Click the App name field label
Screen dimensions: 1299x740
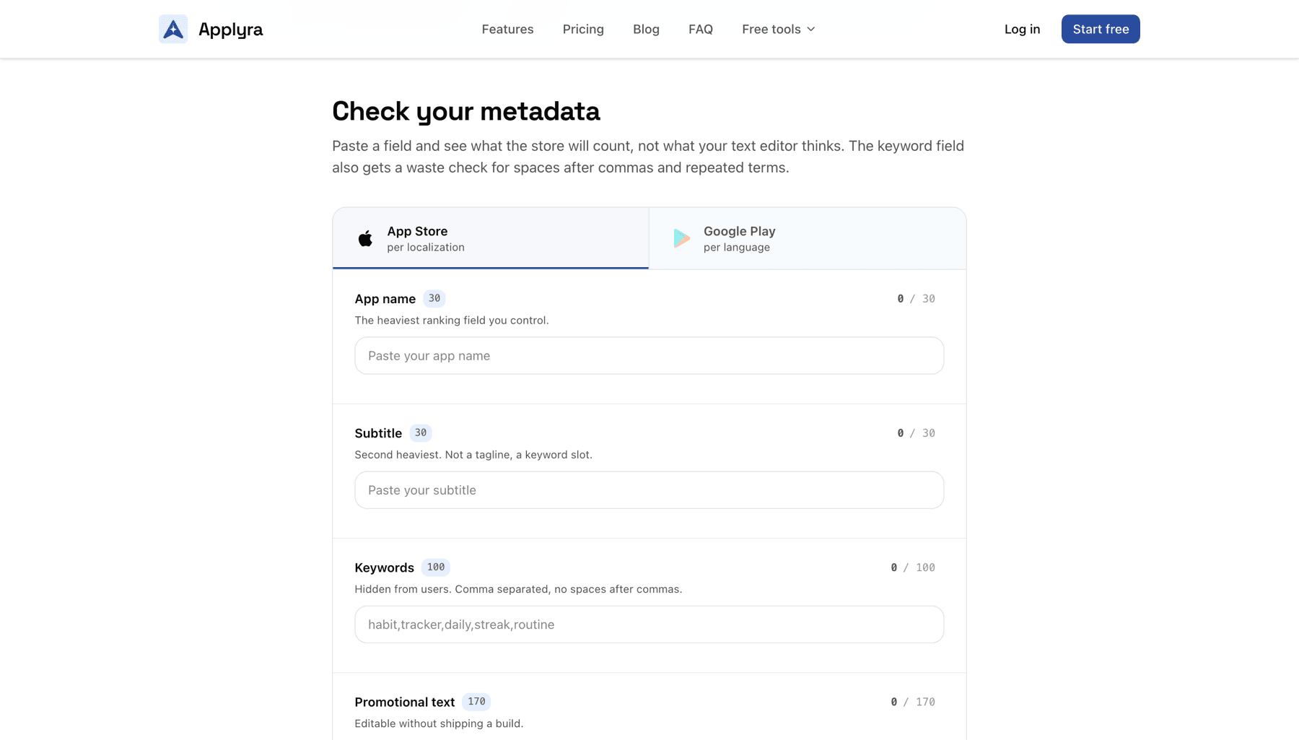(x=385, y=299)
